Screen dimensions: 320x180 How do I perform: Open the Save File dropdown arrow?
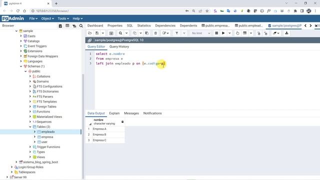[103, 33]
